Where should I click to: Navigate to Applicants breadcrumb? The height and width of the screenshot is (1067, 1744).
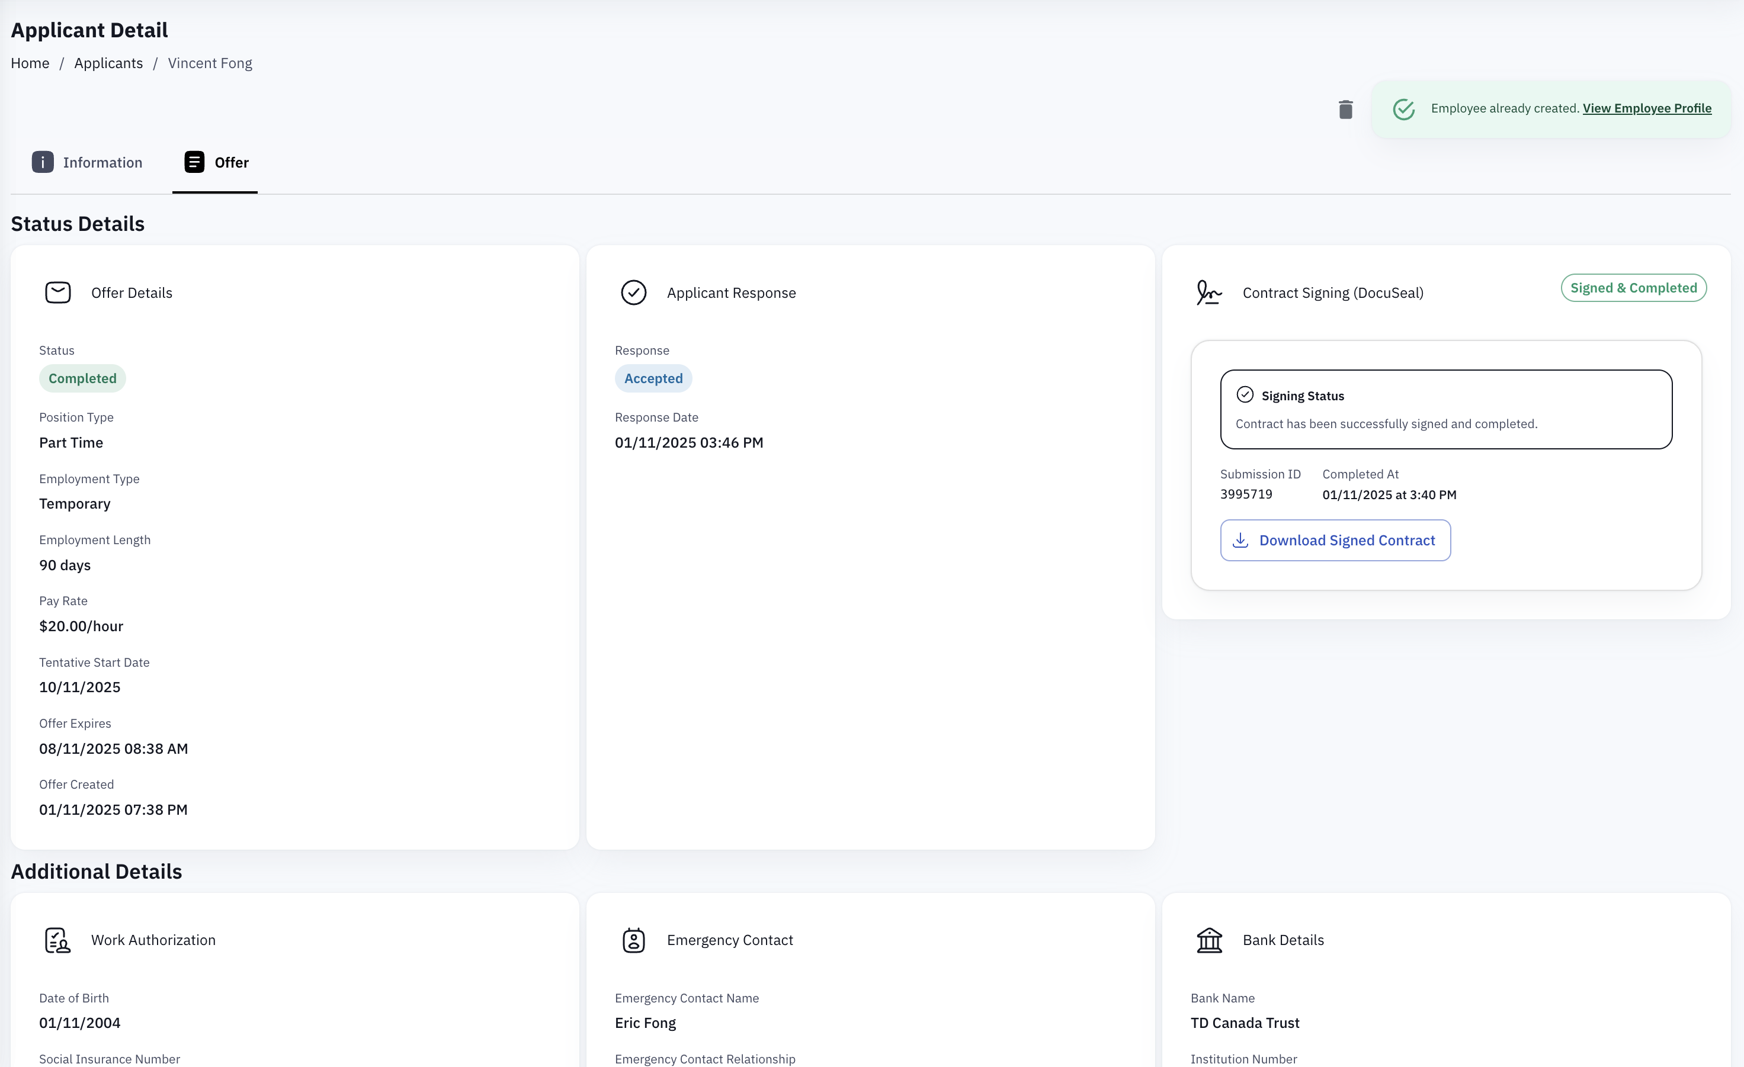pos(108,63)
